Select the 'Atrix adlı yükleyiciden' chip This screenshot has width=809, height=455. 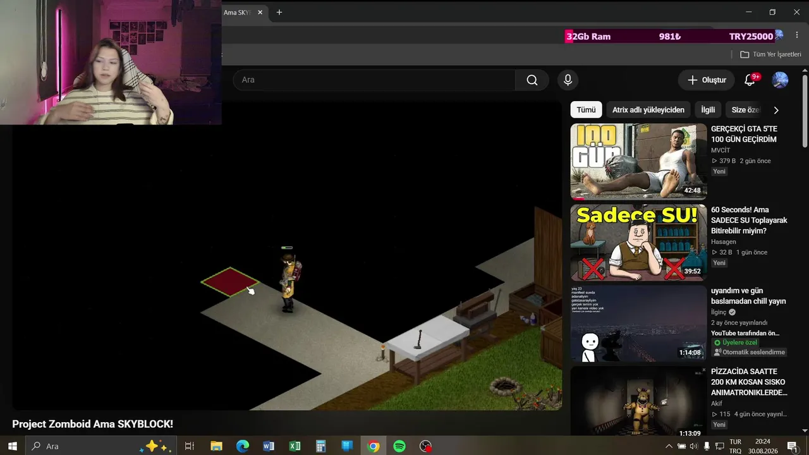648,110
